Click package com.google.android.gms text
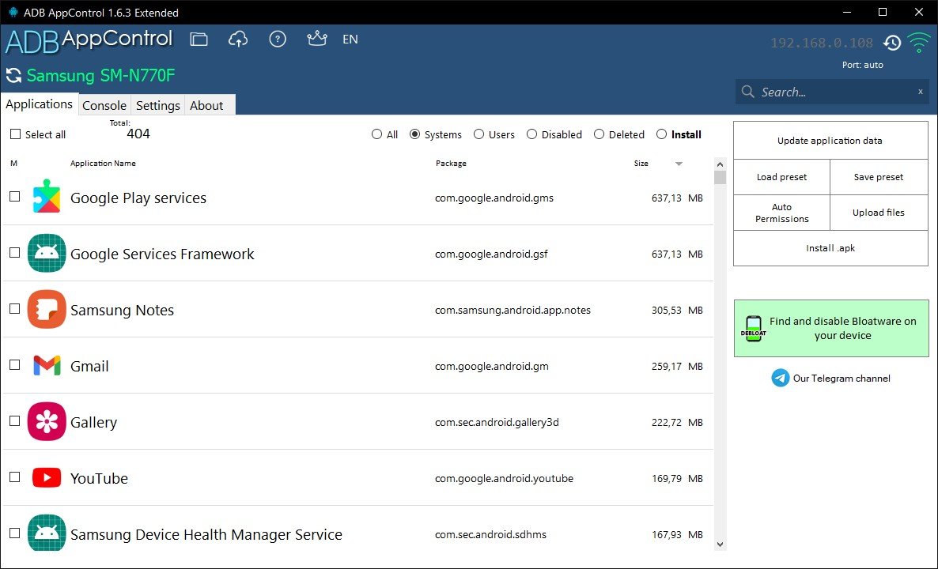This screenshot has height=569, width=938. click(494, 198)
